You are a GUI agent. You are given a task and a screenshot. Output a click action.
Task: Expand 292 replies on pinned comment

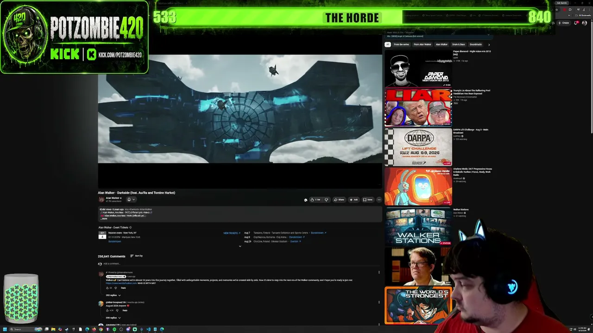[113, 295]
